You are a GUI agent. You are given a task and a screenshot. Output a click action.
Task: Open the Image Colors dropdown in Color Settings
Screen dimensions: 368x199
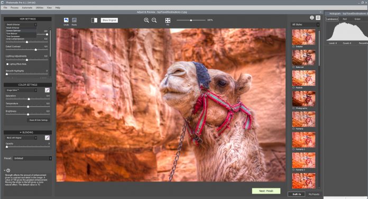coord(21,90)
